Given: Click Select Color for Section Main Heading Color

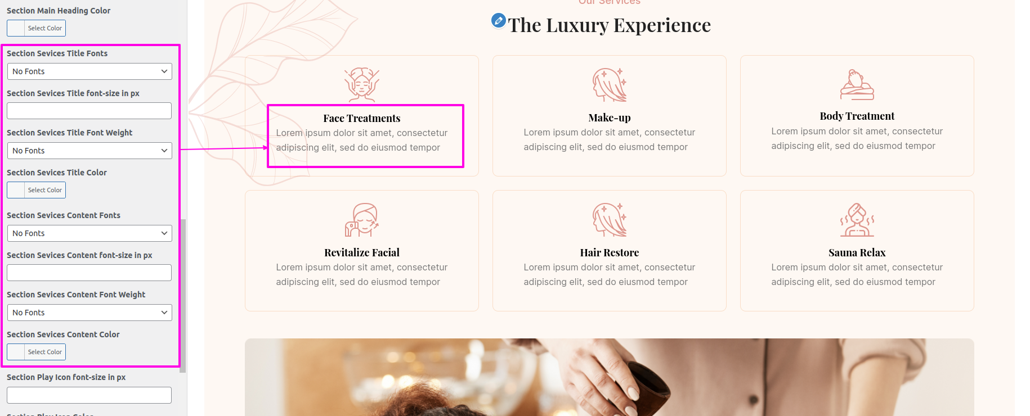Looking at the screenshot, I should 36,28.
